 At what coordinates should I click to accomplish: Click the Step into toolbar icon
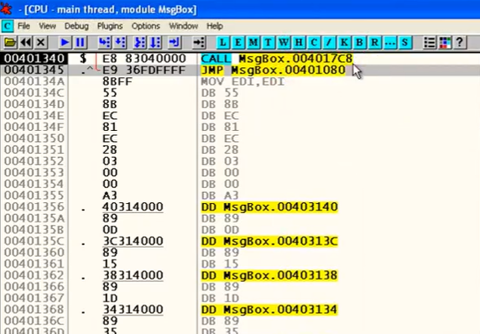tap(105, 42)
